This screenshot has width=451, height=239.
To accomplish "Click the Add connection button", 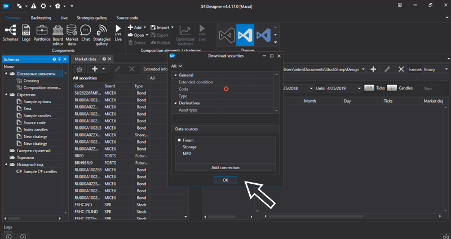I will 225,167.
